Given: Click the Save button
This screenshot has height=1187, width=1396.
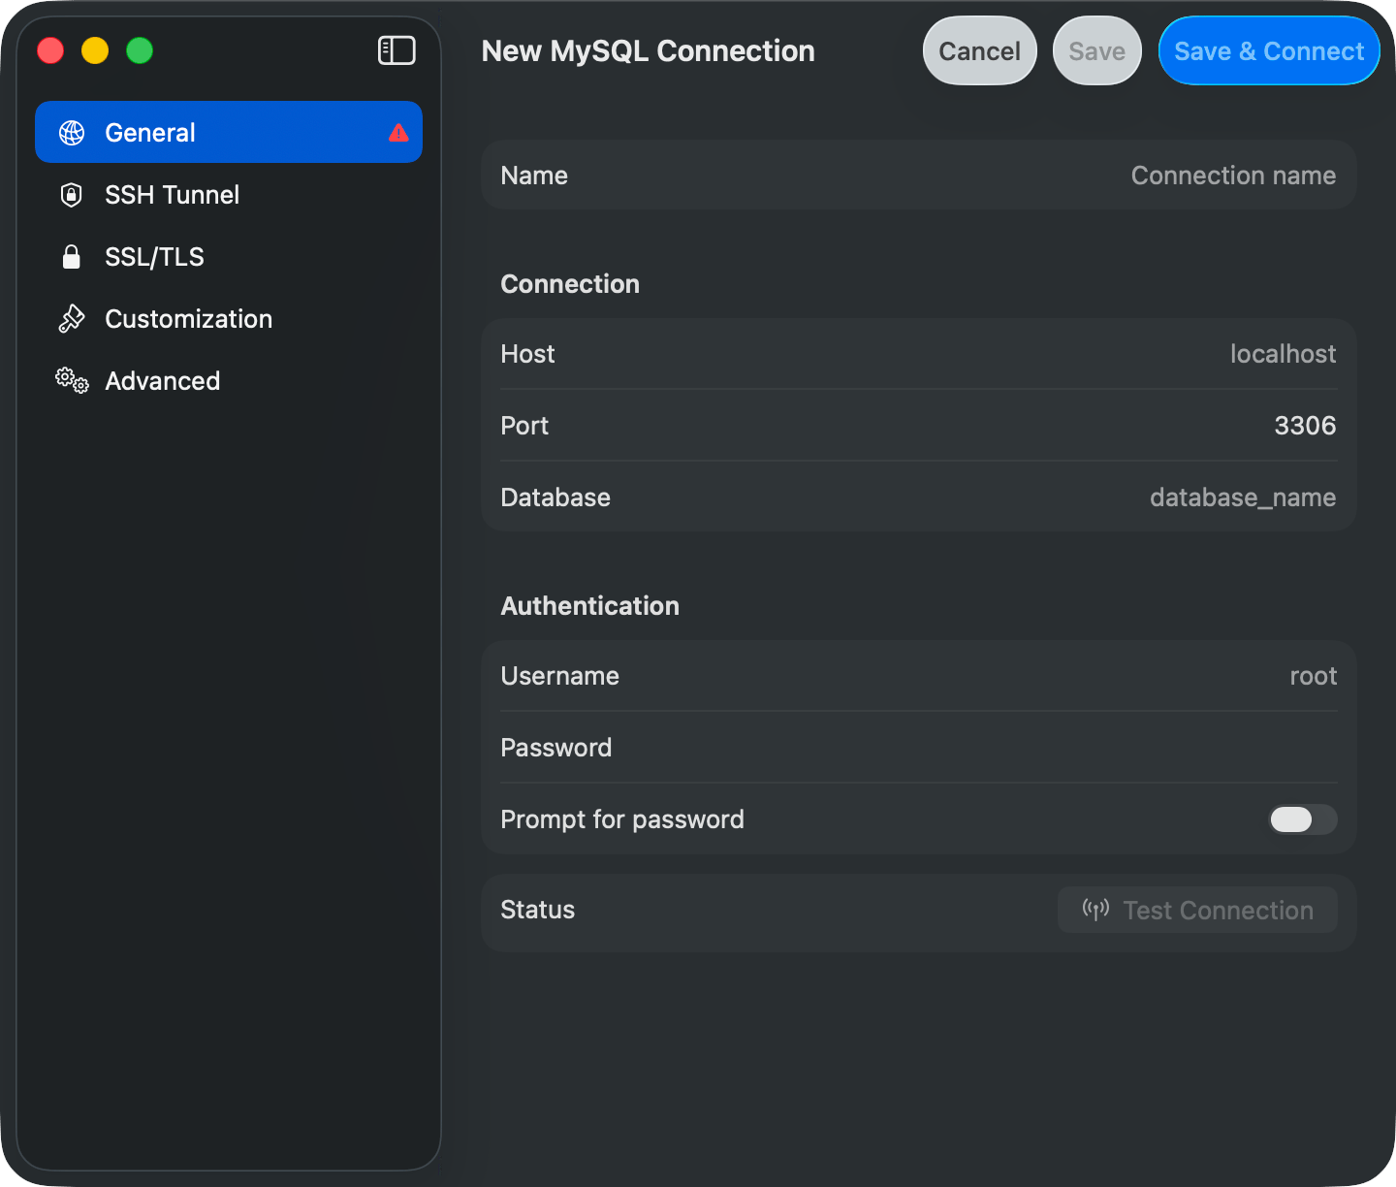Looking at the screenshot, I should (x=1097, y=50).
